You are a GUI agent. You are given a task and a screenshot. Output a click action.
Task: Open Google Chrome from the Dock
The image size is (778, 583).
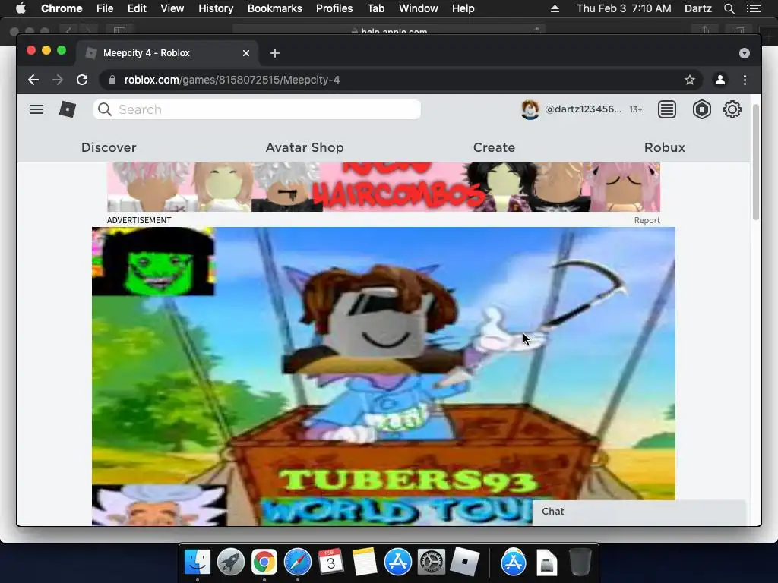(264, 562)
